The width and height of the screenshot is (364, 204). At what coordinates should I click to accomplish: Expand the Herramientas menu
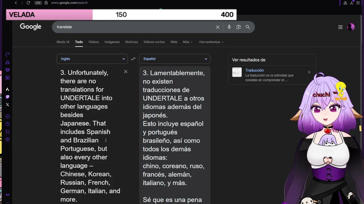[211, 42]
